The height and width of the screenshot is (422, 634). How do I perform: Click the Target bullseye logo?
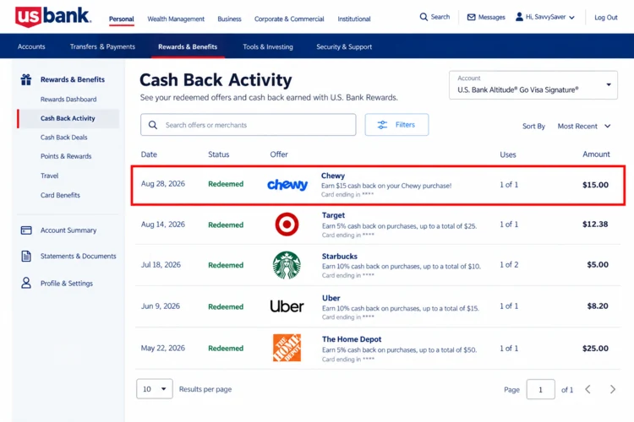287,225
